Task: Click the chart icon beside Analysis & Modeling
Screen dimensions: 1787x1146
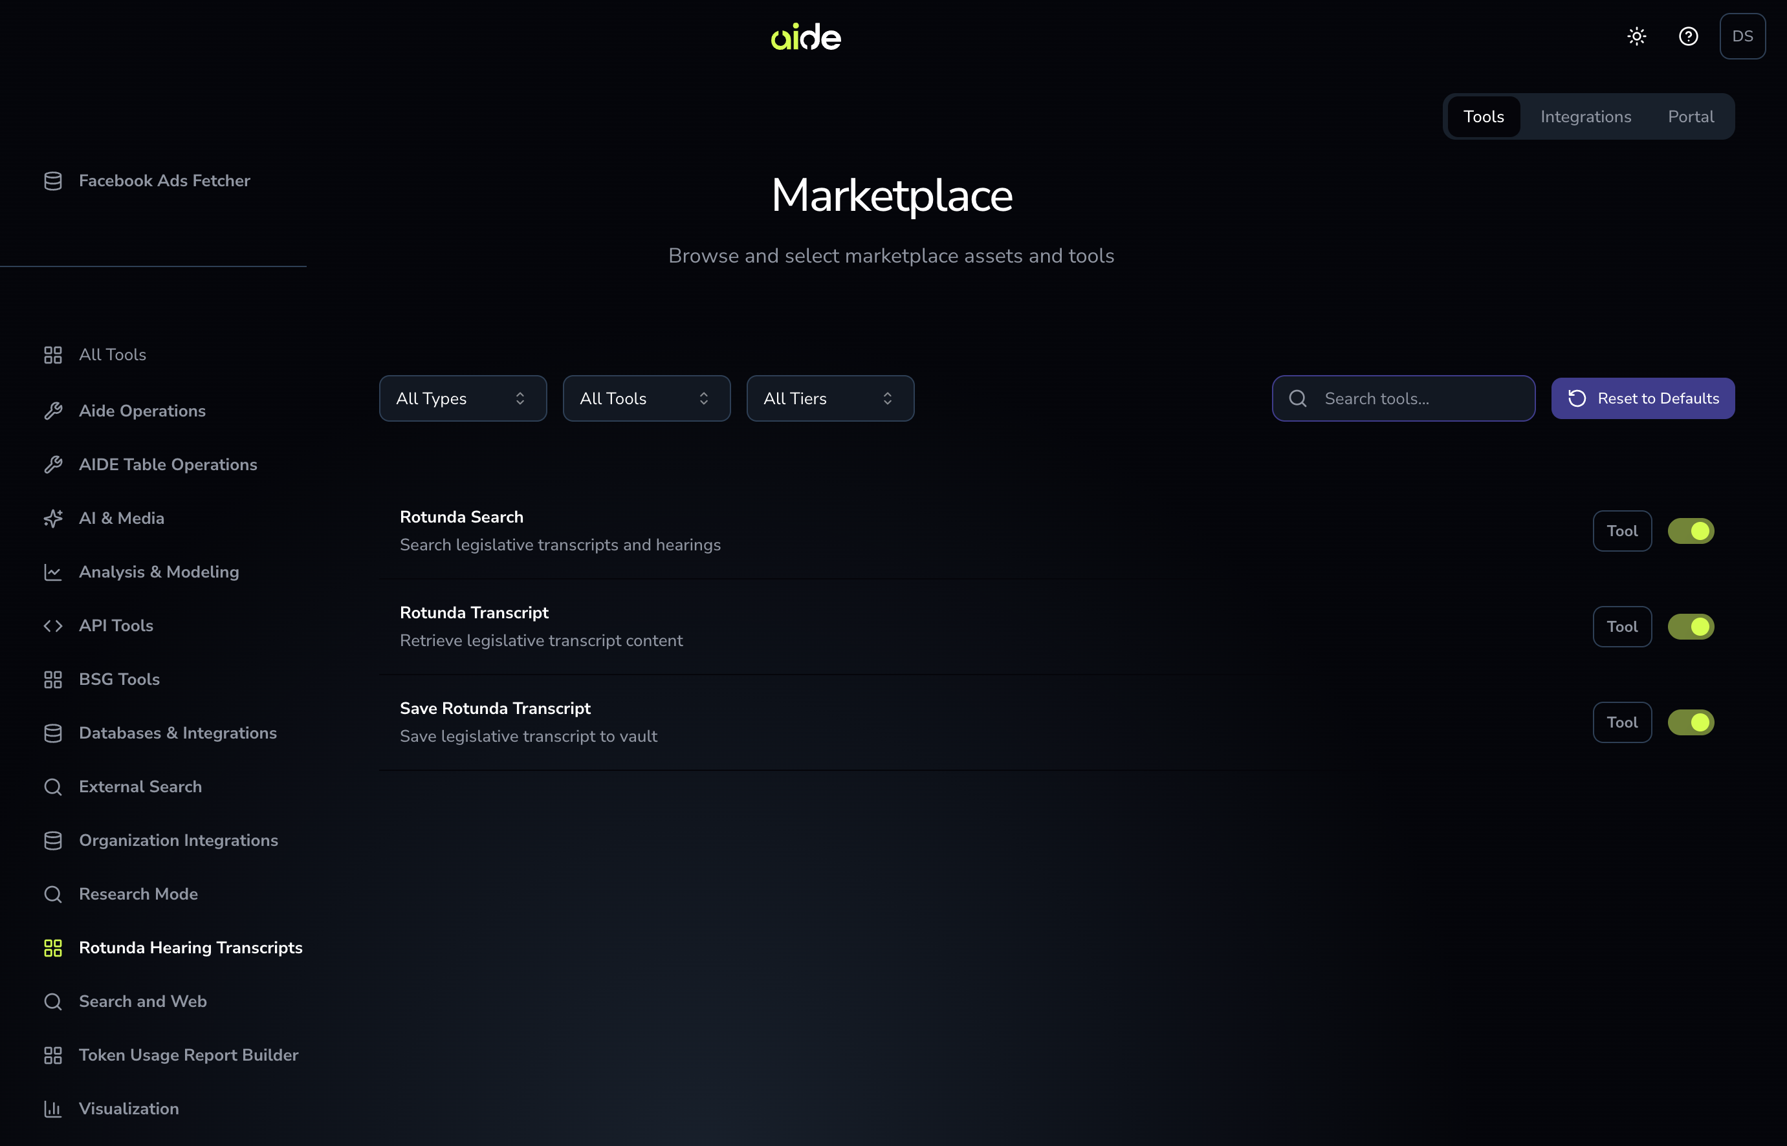Action: pyautogui.click(x=53, y=572)
